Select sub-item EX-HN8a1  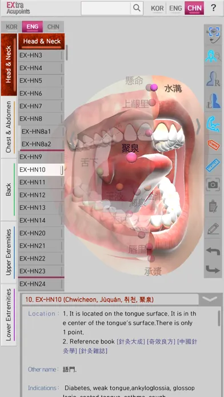[42, 131]
